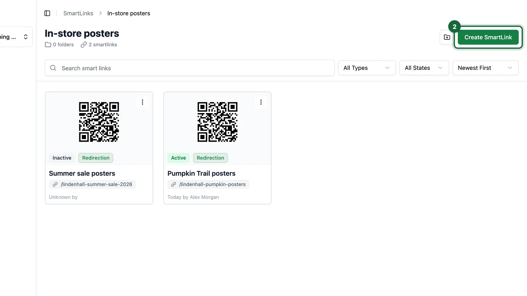Viewport: 527px width, 296px height.
Task: Click the new folder icon button
Action: (447, 37)
